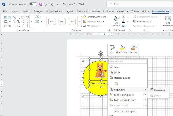Click the yellow Riempimento fill button
Image resolution: width=173 pixels, height=116 pixels.
pyautogui.click(x=121, y=49)
